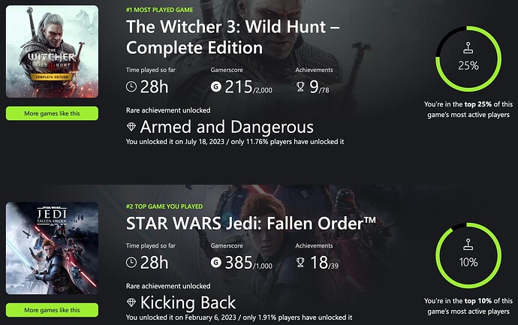Screen dimensions: 518x325
Task: Open the Armed and Dangerous rare achievement
Action: pos(227,127)
